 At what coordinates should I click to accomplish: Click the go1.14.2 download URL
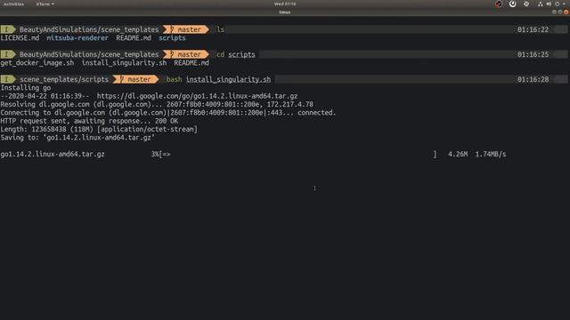(x=197, y=96)
